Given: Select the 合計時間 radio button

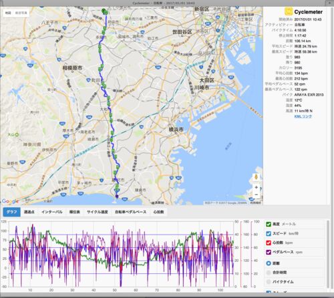Looking at the screenshot, I should 269,273.
